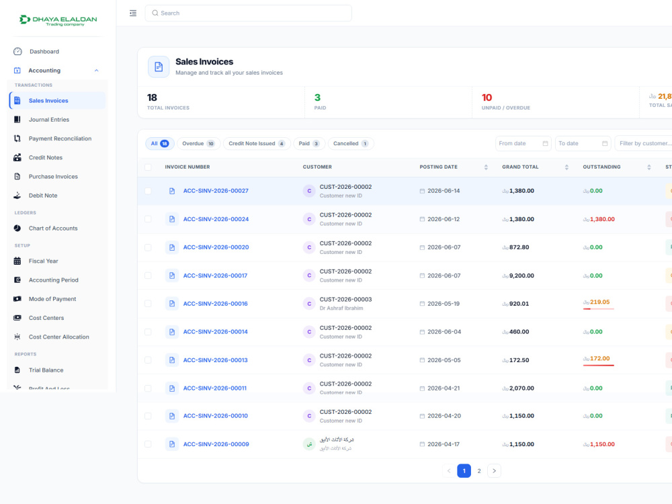Check the box for invoice ACC-SINV-2026-00013

click(148, 360)
